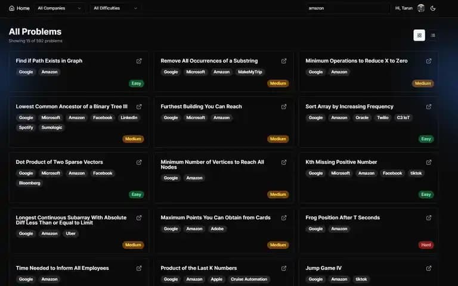
Task: Click Apple tag on Product of Last K Numbers
Action: [216, 279]
